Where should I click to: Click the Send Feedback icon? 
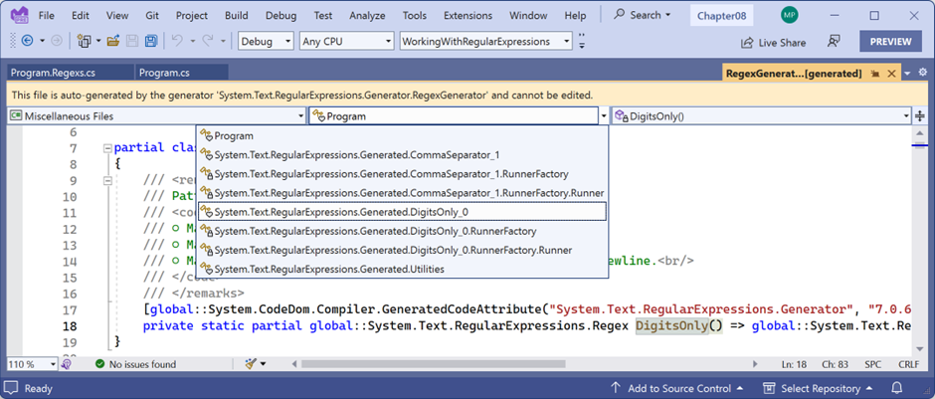coord(834,42)
